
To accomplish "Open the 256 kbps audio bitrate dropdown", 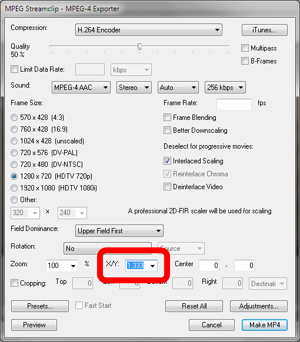I will click(x=225, y=88).
